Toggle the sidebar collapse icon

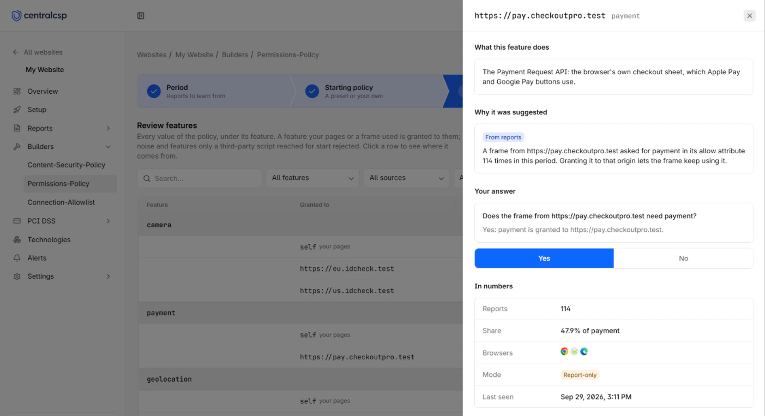pyautogui.click(x=141, y=16)
